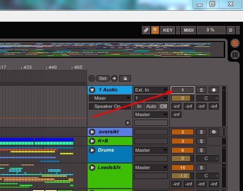Expand the Leads&fx track
The width and height of the screenshot is (243, 191).
(92, 167)
